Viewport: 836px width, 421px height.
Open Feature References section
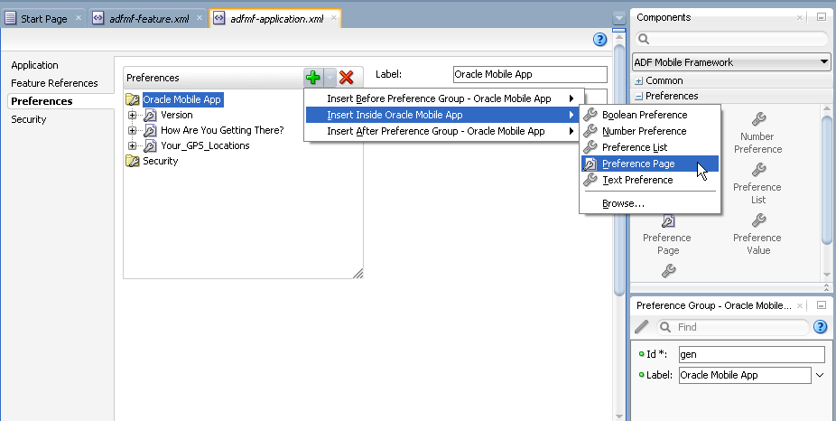coord(54,83)
